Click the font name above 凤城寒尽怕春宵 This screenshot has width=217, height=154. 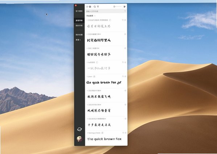(94, 105)
